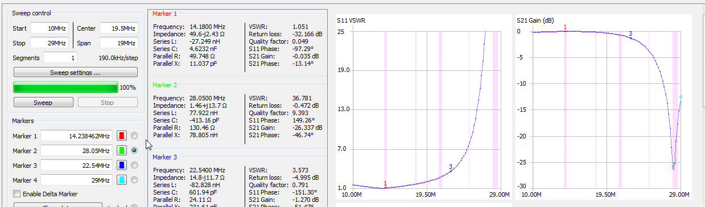The width and height of the screenshot is (705, 207).
Task: Click the Stop frequency input field
Action: (50, 43)
